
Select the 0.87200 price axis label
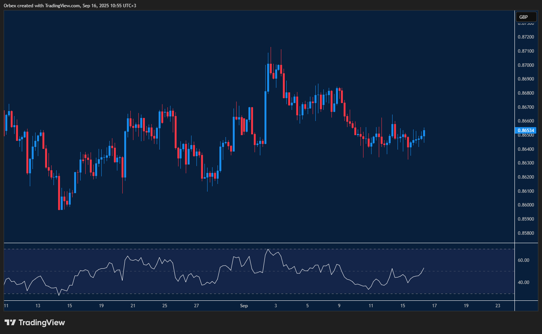click(526, 37)
